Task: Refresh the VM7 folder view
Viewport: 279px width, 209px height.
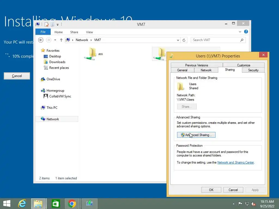Action: click(184, 40)
